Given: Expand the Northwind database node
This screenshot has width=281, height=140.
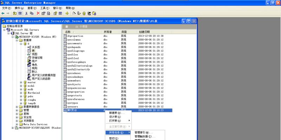Looking at the screenshot, I should coord(21,93).
